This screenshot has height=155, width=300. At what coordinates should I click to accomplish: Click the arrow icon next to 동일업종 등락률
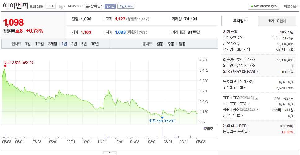coord(249,132)
